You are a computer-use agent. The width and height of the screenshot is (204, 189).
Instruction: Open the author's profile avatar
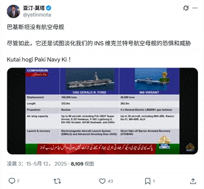click(x=13, y=11)
